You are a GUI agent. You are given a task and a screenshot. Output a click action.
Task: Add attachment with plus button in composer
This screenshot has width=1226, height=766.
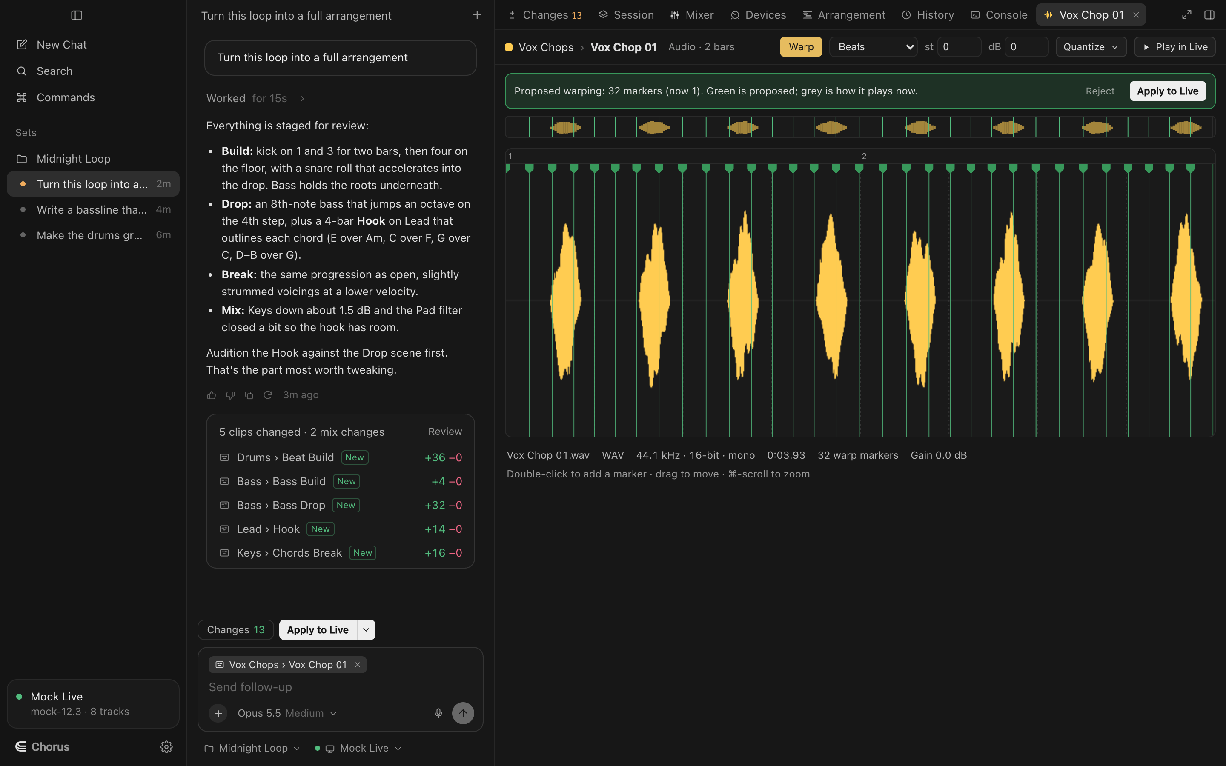click(218, 713)
